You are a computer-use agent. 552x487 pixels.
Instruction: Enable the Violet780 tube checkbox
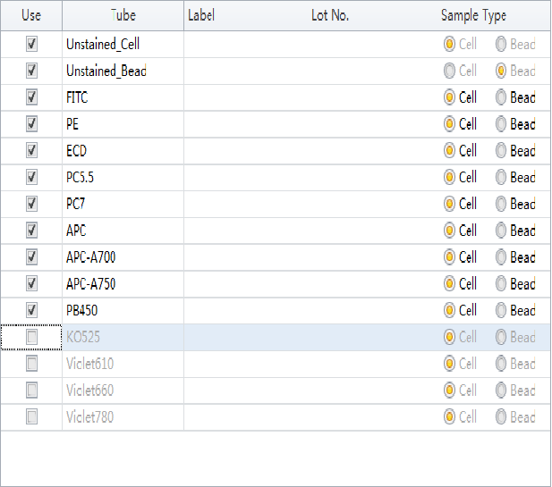32,417
